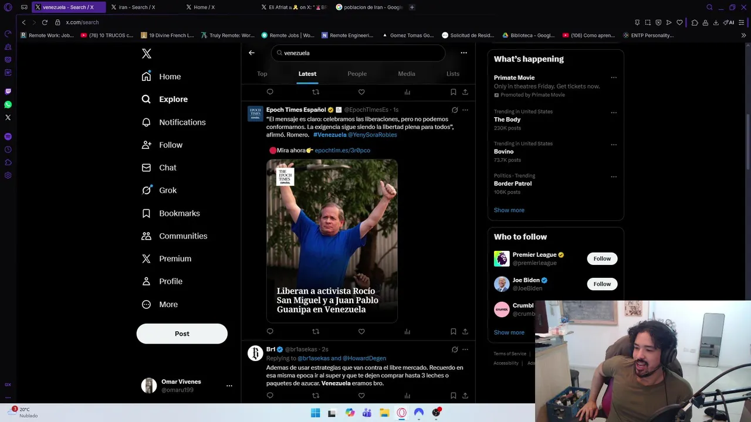751x422 pixels.
Task: Open the Top search tab
Action: pos(262,74)
